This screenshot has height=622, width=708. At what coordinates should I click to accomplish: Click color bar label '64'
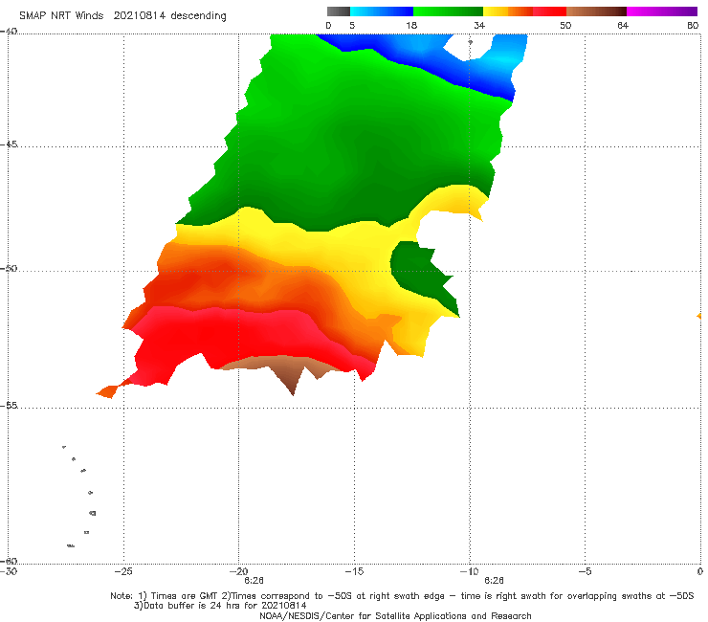pos(623,25)
